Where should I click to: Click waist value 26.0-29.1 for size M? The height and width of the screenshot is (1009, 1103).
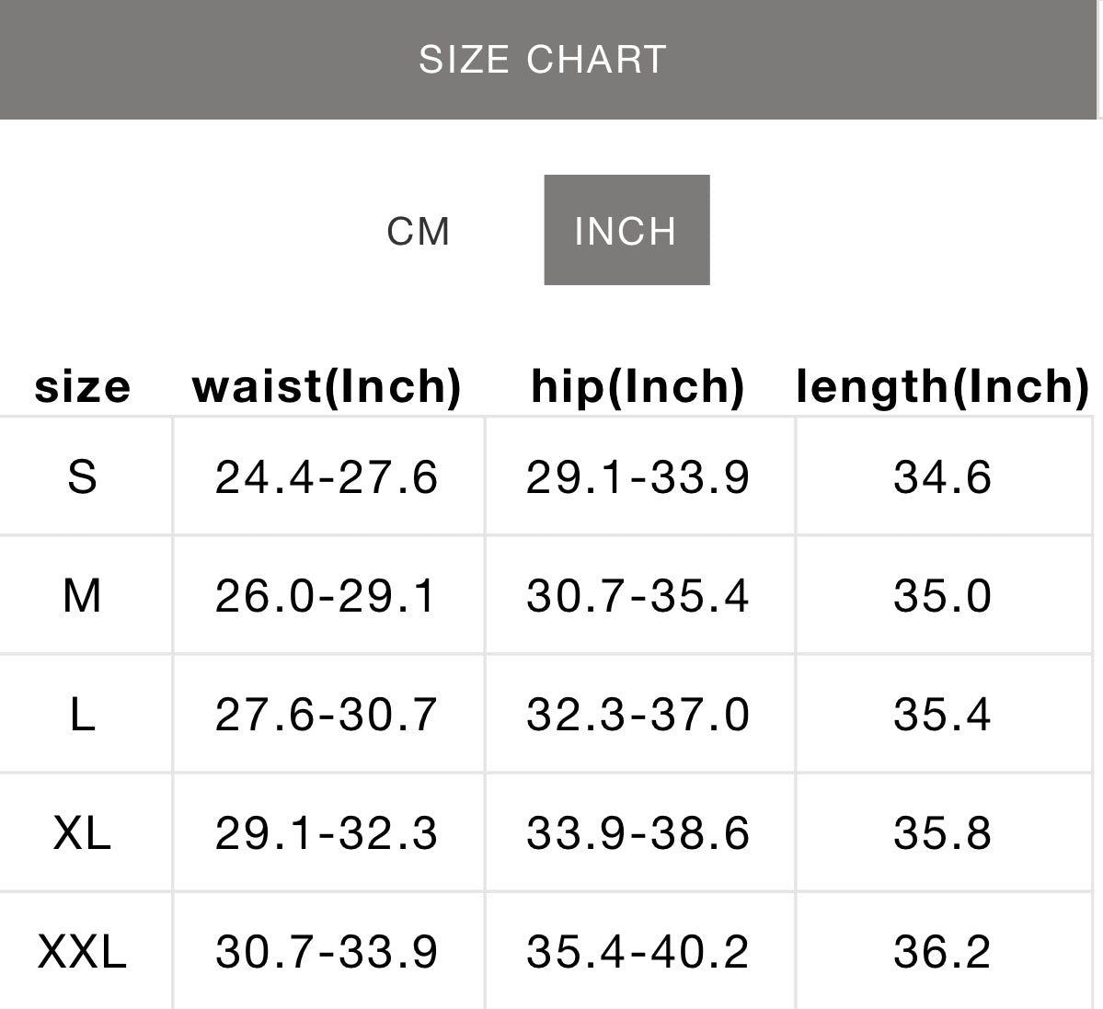327,596
